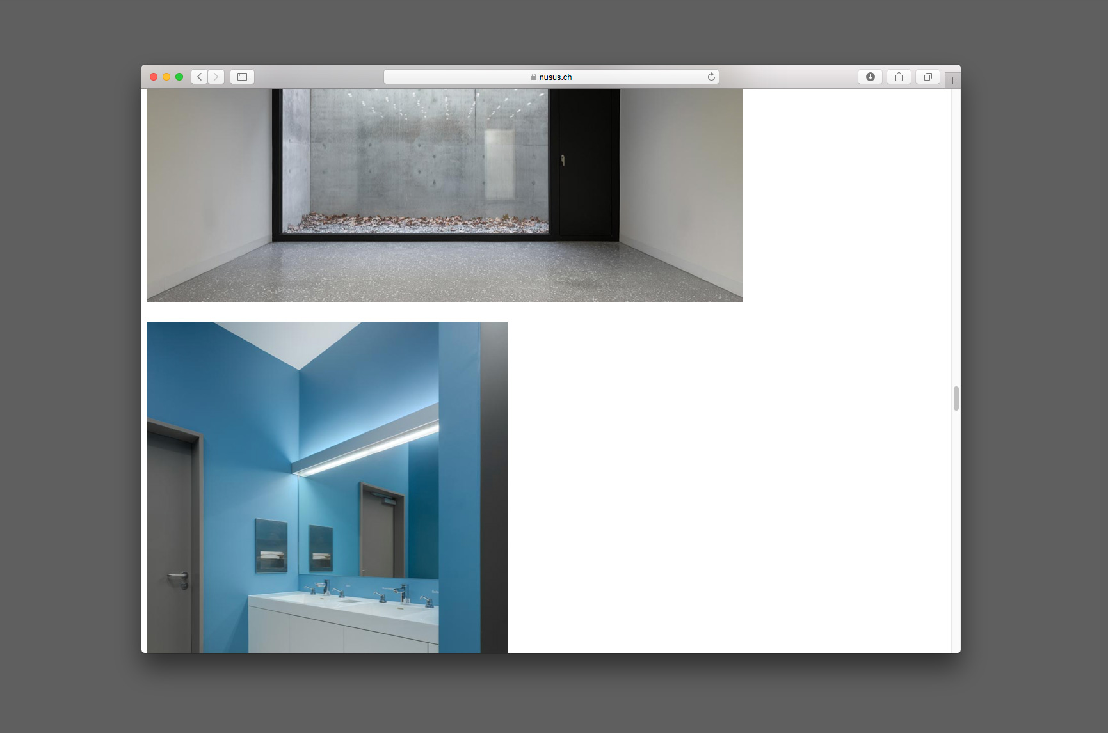Click the forward navigation arrow

click(216, 77)
